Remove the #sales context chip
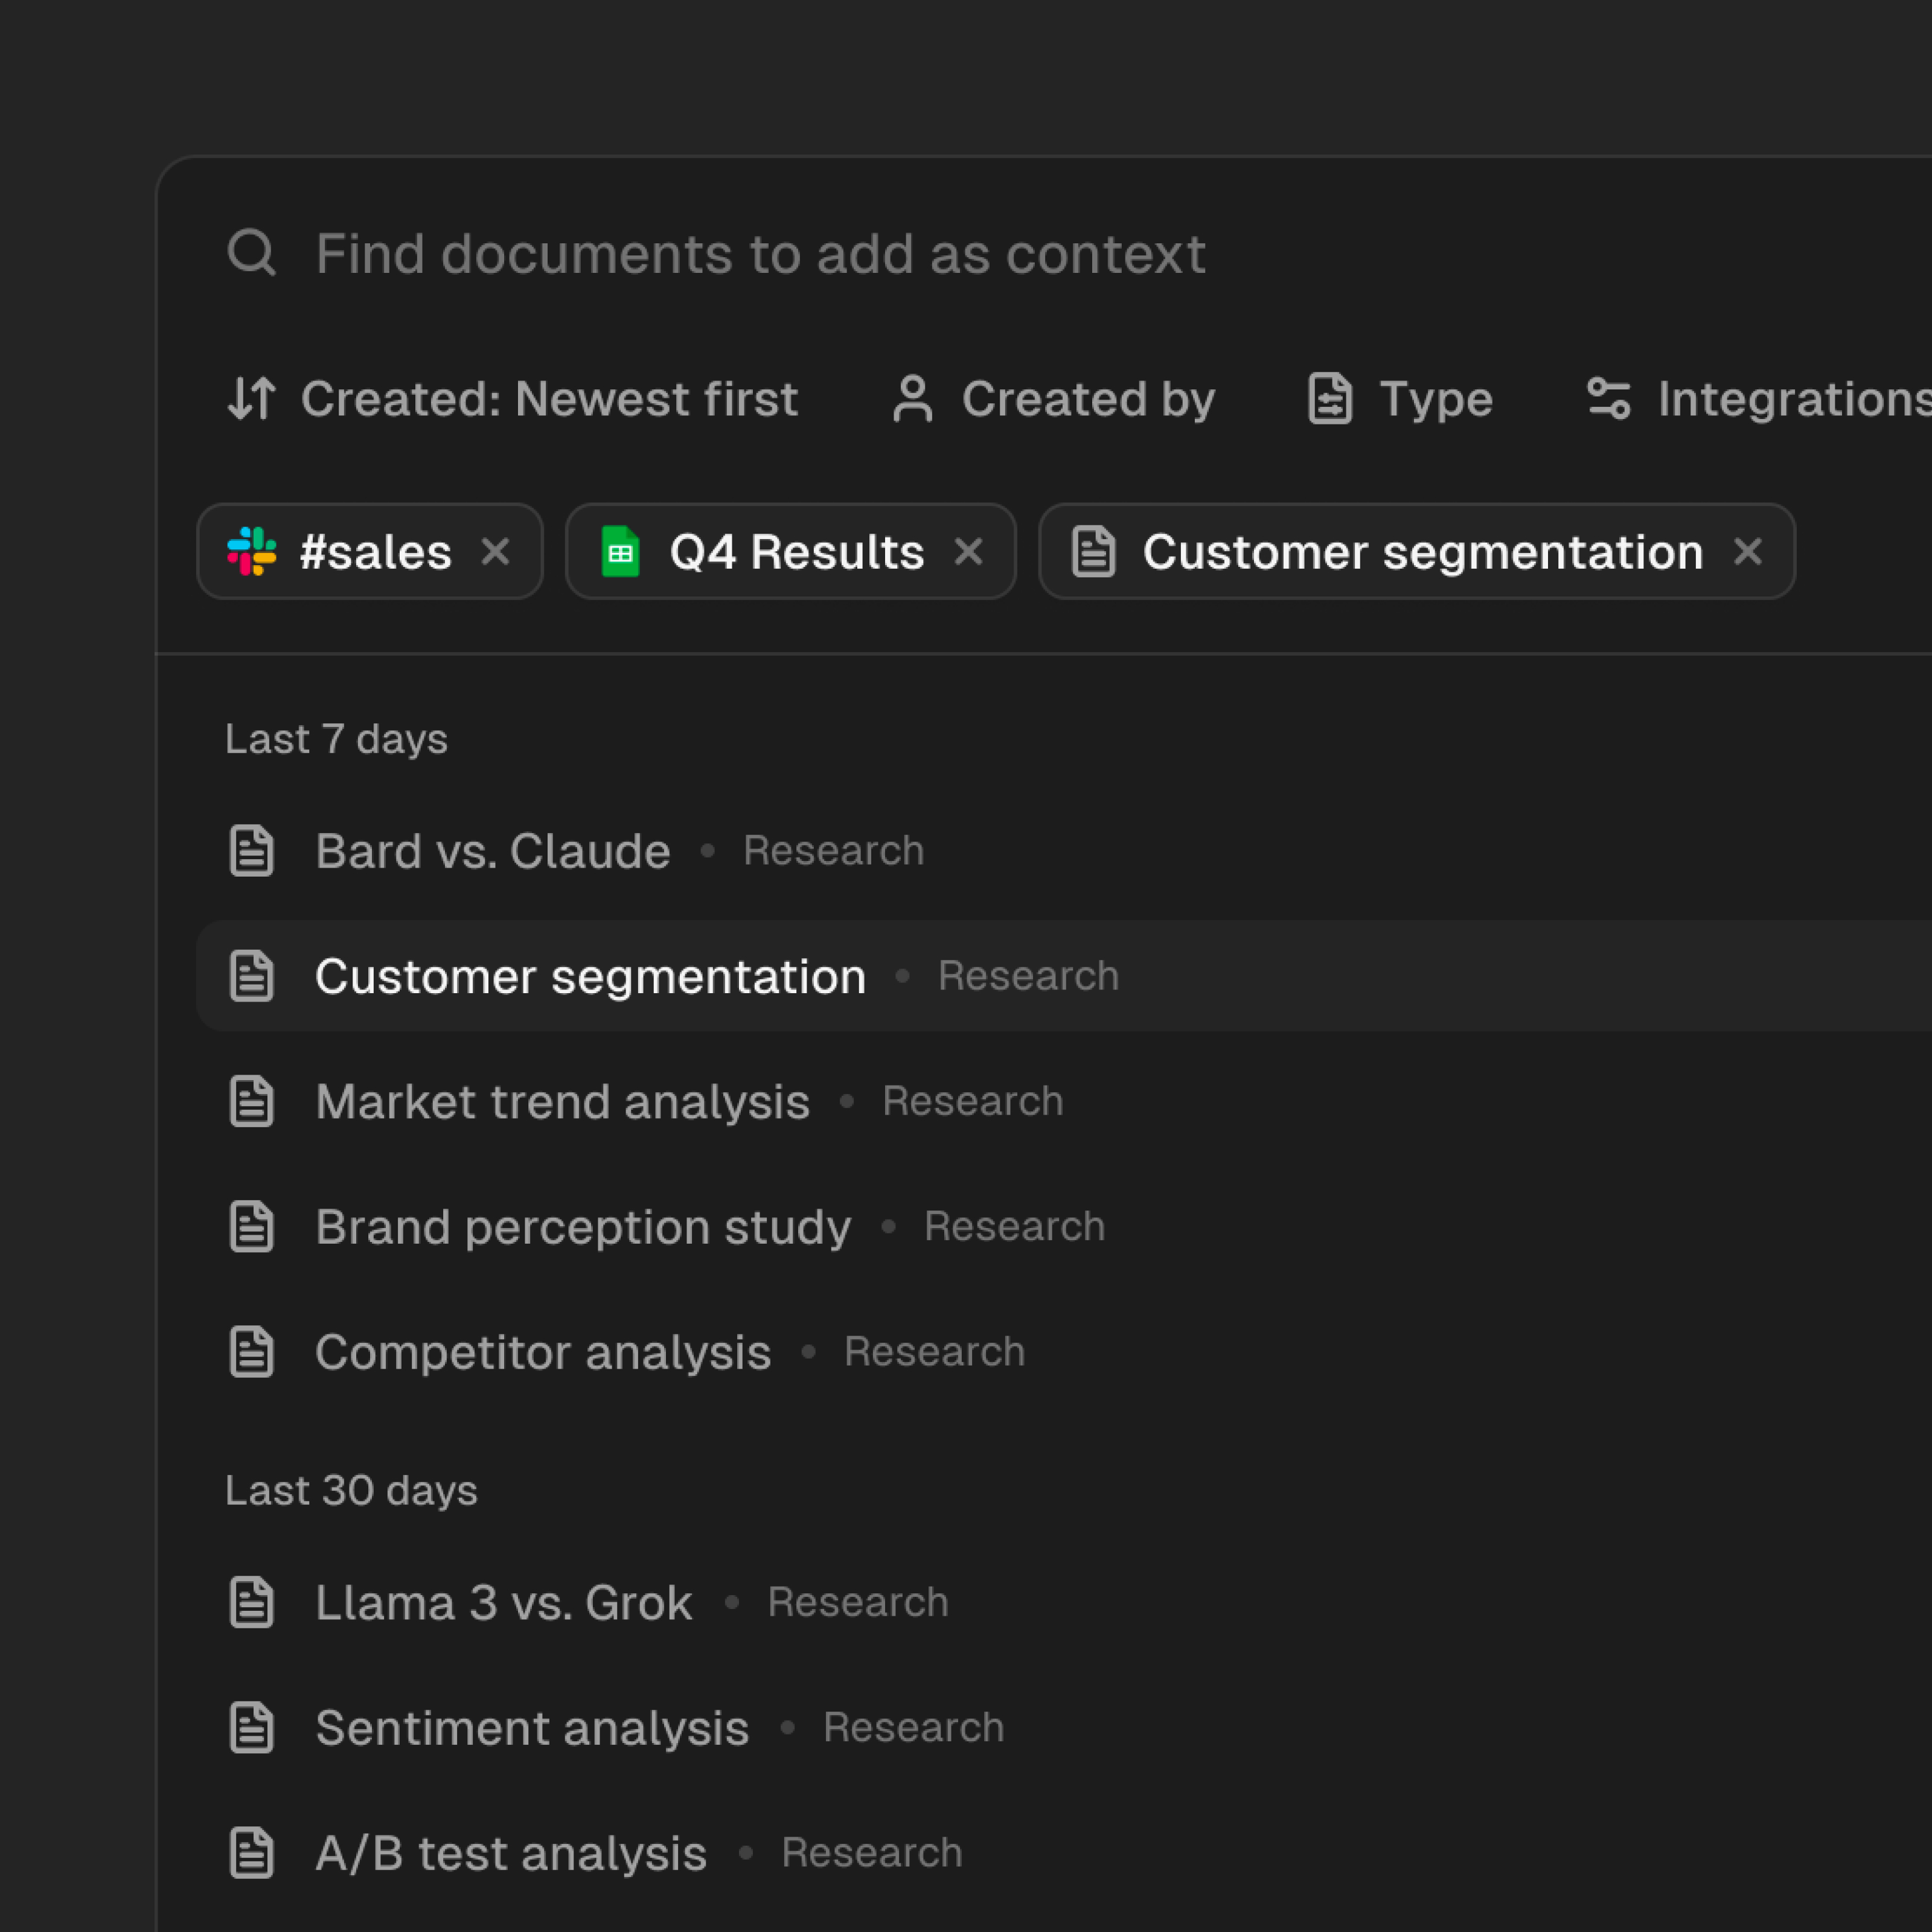 coord(495,552)
